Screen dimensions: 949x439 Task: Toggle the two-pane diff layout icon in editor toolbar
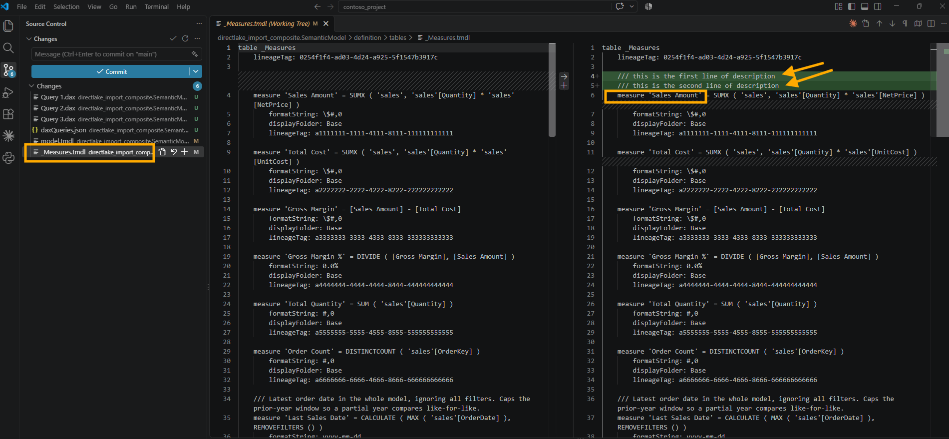931,23
